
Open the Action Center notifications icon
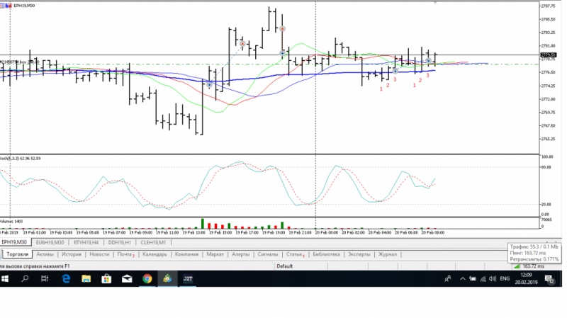tap(550, 279)
